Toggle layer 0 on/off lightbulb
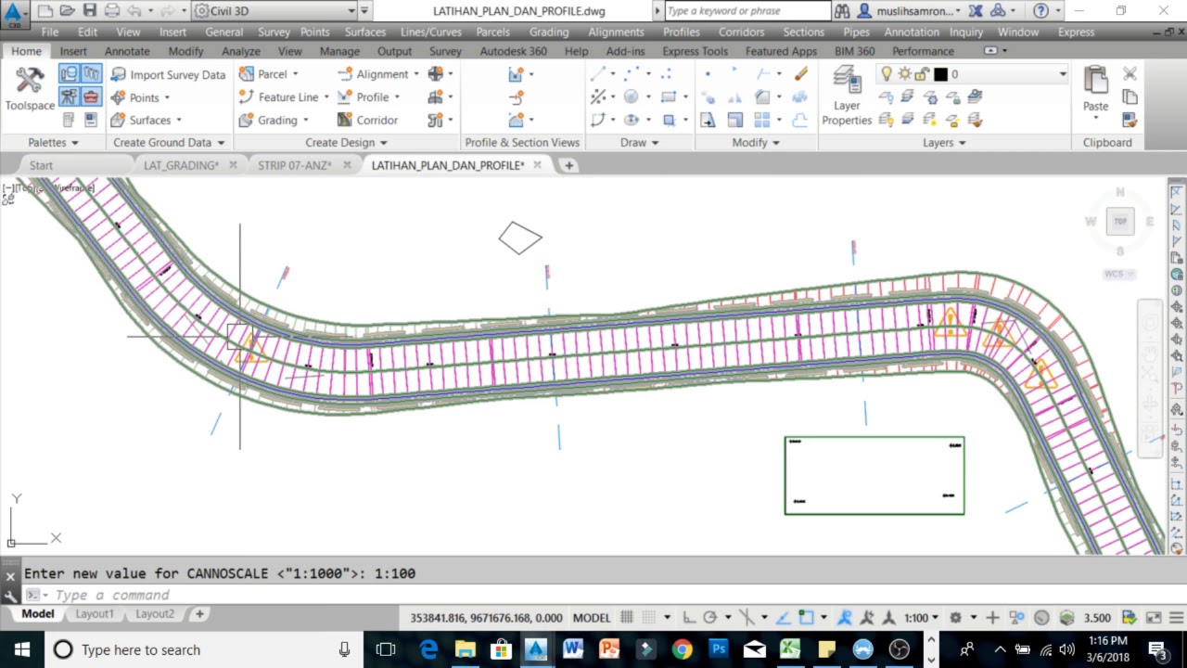Viewport: 1187px width, 668px height. pyautogui.click(x=887, y=74)
